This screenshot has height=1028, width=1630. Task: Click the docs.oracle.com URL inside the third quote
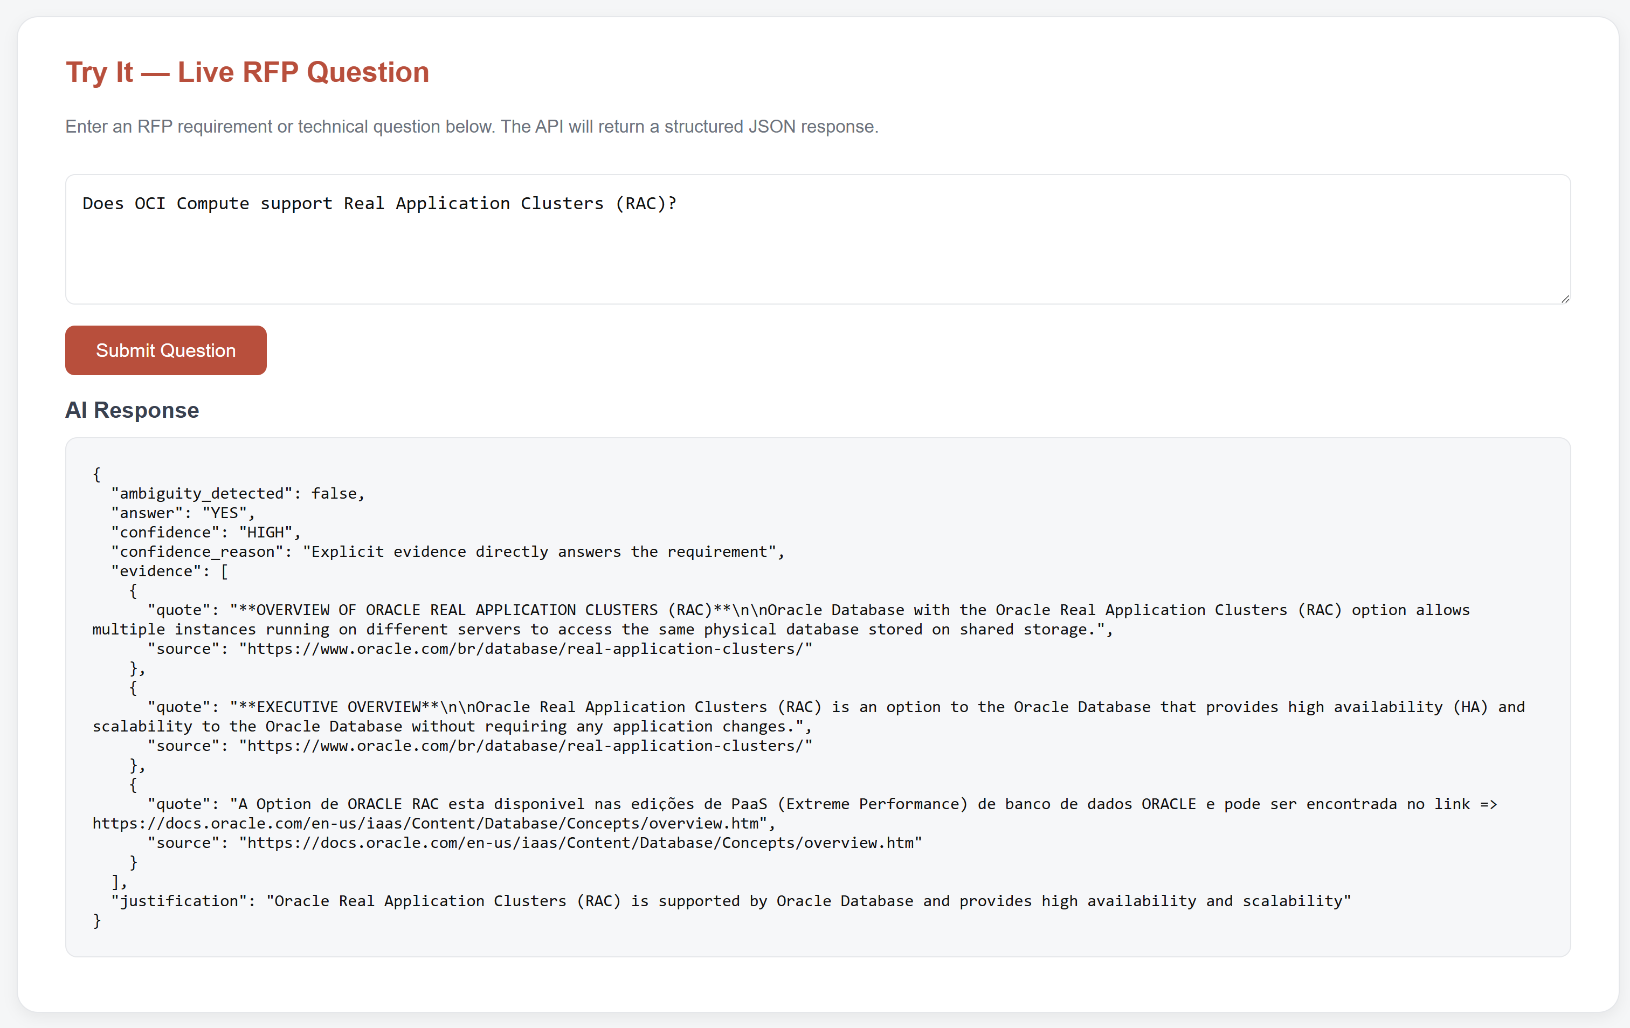425,823
